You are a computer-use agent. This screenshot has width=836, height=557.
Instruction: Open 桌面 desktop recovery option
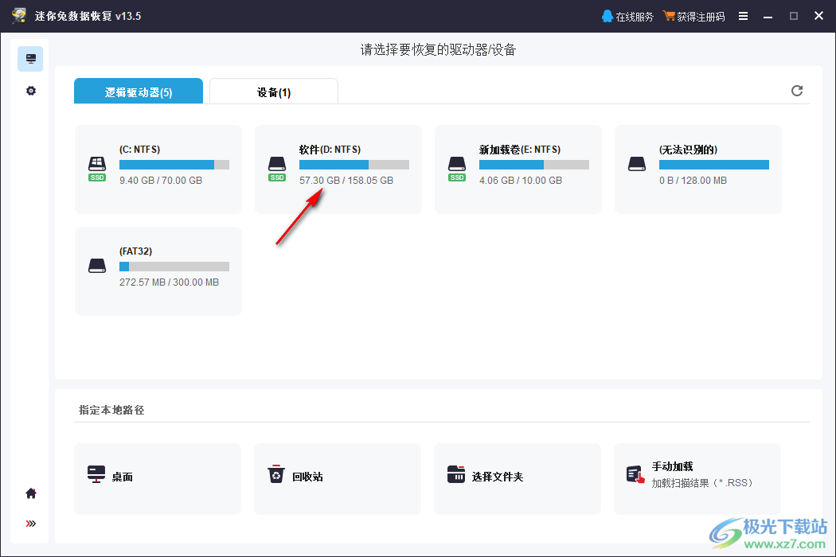pyautogui.click(x=158, y=478)
